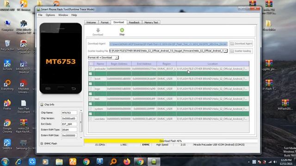
Task: Show hidden icons in the system tray
Action: tap(249, 162)
